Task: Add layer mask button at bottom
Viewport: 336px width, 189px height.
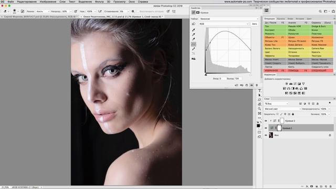Action: coord(311,187)
